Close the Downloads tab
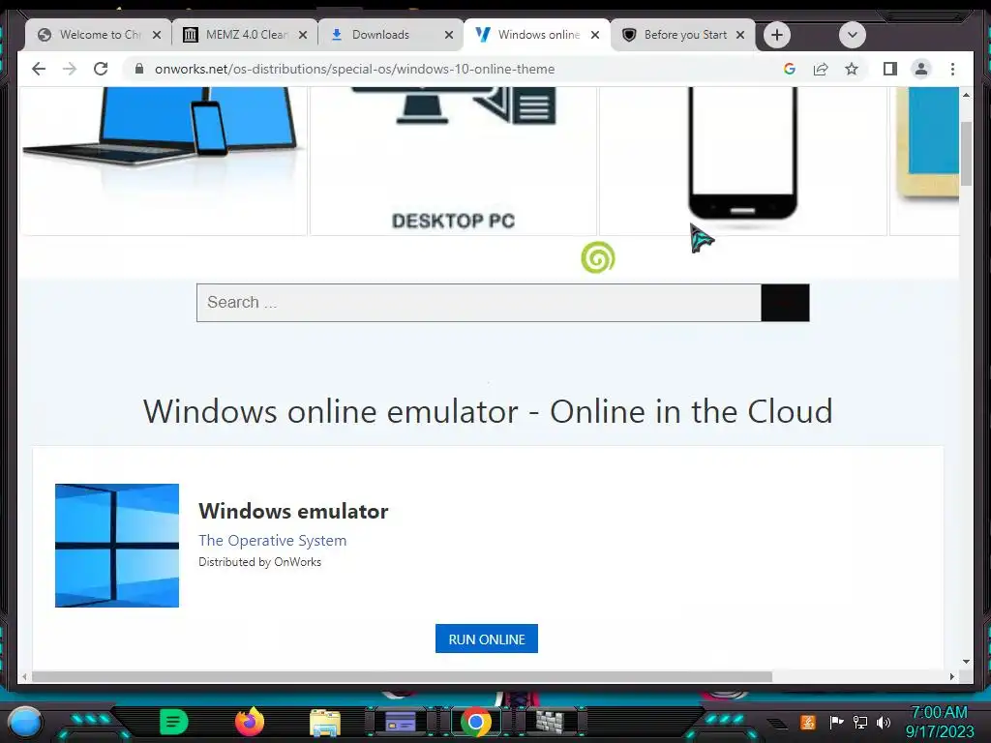The width and height of the screenshot is (991, 743). tap(449, 35)
